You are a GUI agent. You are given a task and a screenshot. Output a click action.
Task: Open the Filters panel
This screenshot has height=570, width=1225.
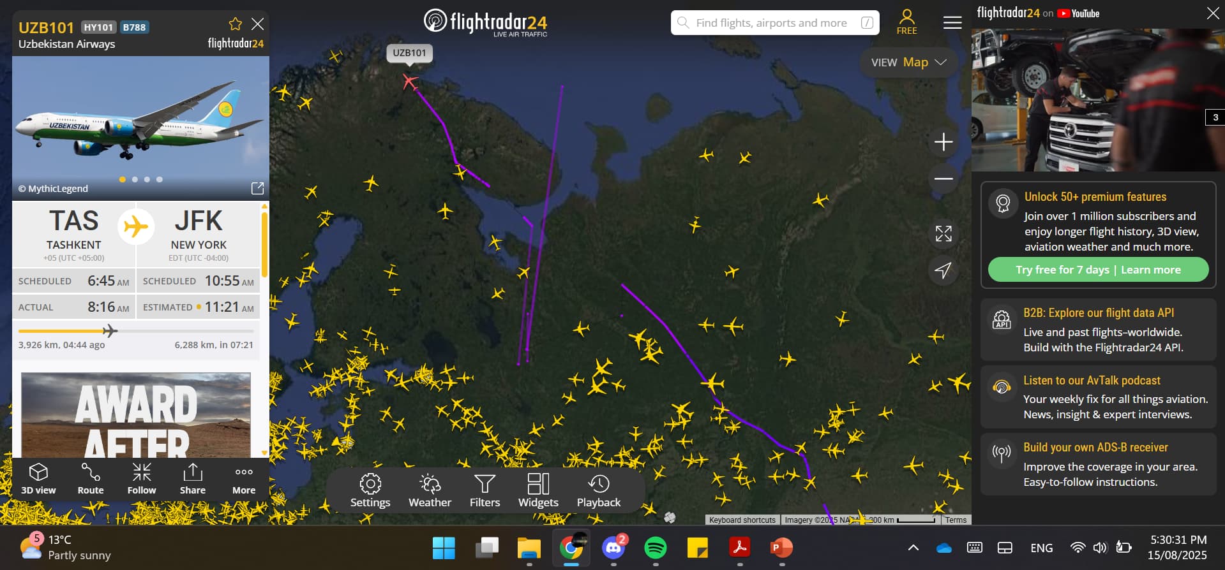(x=485, y=490)
